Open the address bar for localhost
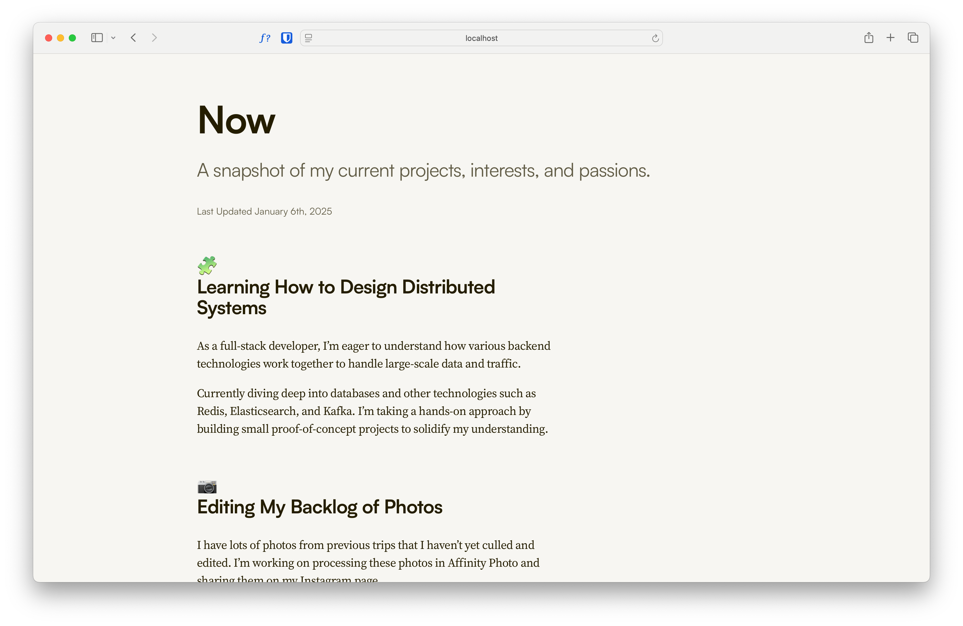This screenshot has height=626, width=963. pos(481,38)
